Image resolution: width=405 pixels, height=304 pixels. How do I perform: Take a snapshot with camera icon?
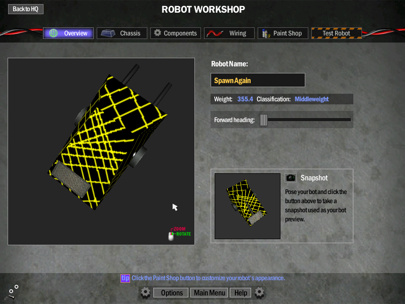[291, 178]
